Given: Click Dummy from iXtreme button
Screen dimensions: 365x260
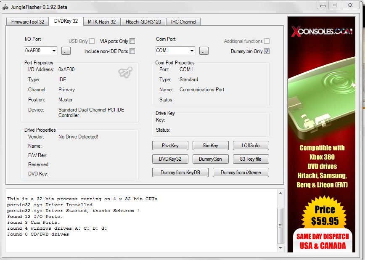Looking at the screenshot, I should (241, 172).
